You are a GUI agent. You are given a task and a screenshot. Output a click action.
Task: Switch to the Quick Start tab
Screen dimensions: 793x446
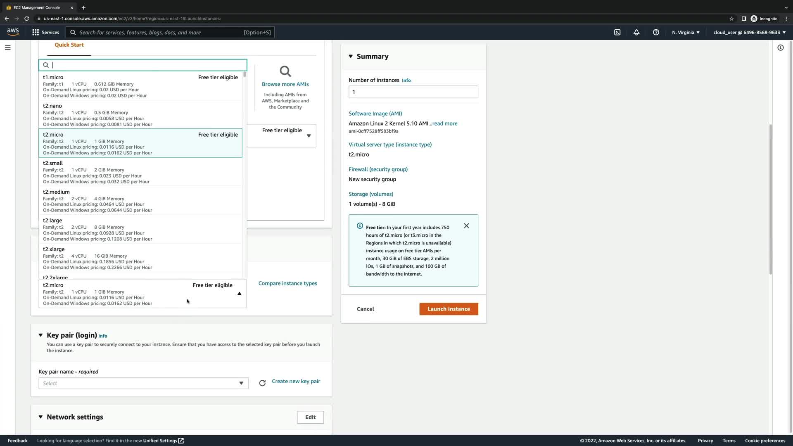click(x=69, y=45)
